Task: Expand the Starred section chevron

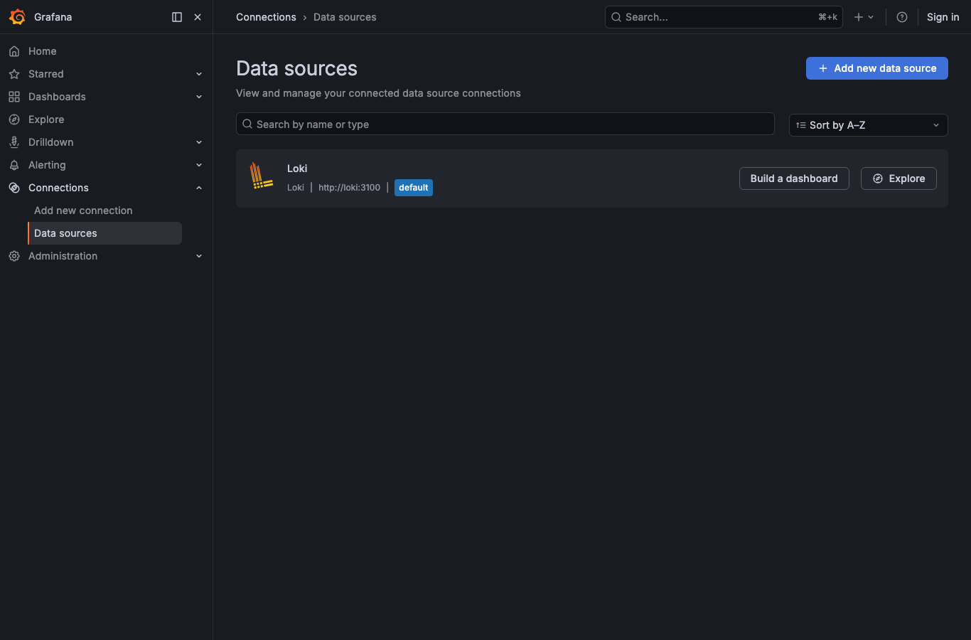Action: 199,74
